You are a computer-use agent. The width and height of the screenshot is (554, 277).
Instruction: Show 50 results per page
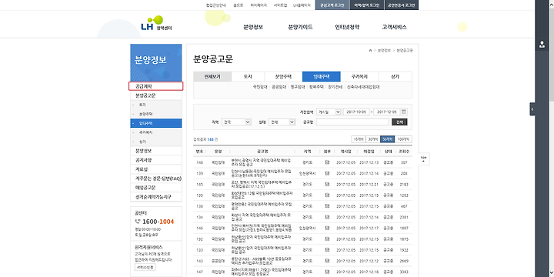(x=387, y=139)
